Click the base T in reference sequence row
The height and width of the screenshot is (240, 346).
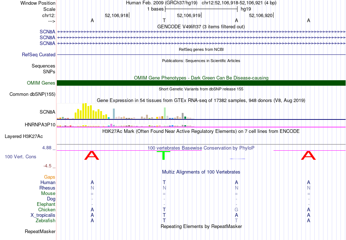coord(164,20)
